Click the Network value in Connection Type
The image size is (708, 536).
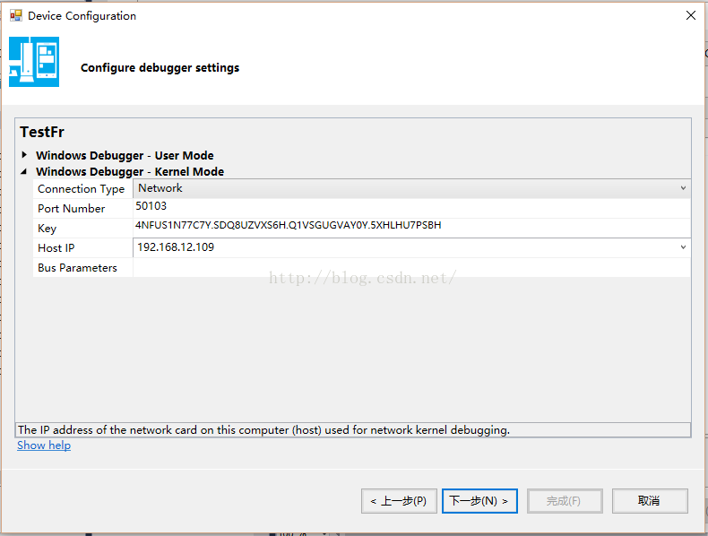point(160,188)
